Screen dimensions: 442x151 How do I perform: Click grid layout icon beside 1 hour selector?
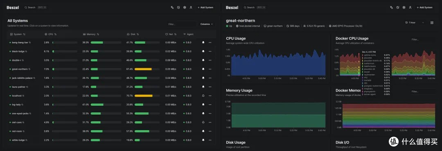pyautogui.click(x=432, y=22)
